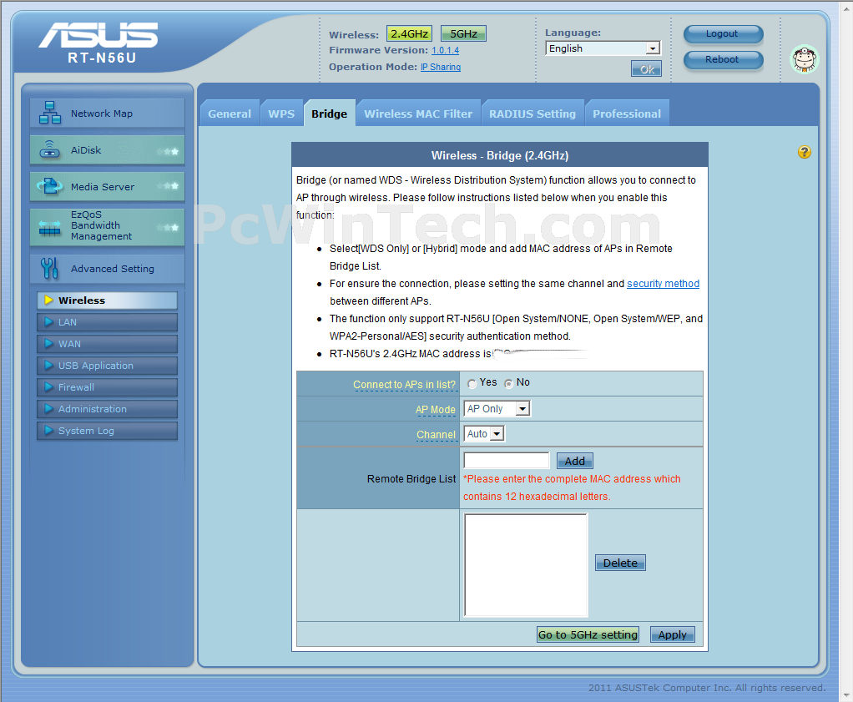Screen dimensions: 853x702
Task: Click the USB Application arrow icon
Action: tap(48, 366)
